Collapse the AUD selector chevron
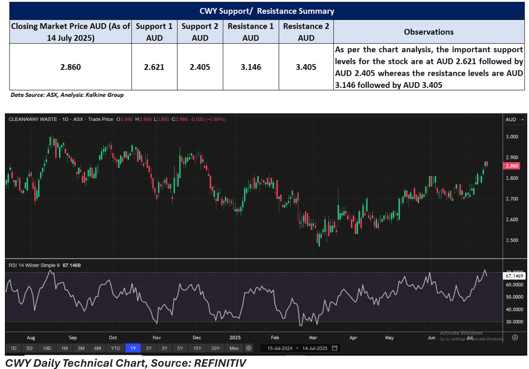529x369 pixels. click(x=522, y=120)
